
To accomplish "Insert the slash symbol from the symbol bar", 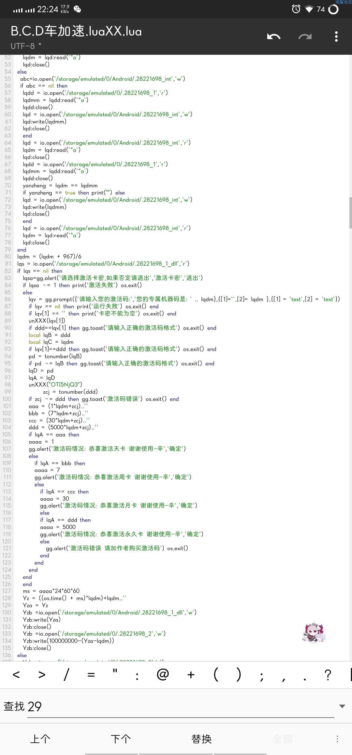I will 66,674.
